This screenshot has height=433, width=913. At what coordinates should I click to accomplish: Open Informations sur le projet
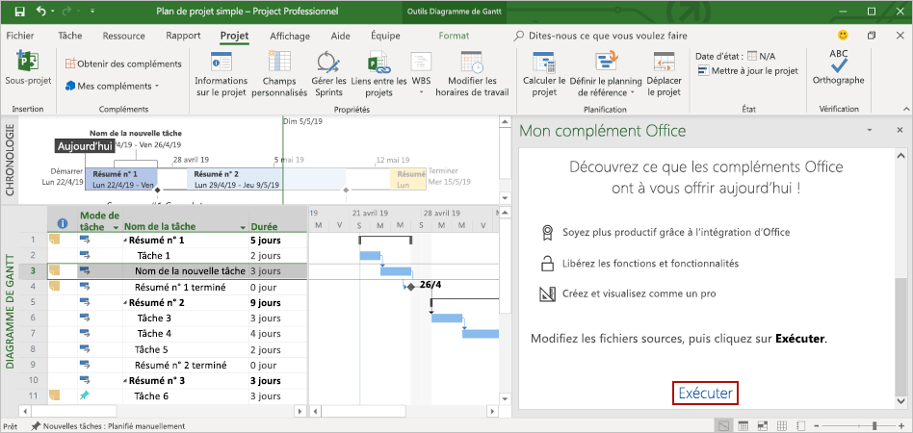pyautogui.click(x=222, y=74)
